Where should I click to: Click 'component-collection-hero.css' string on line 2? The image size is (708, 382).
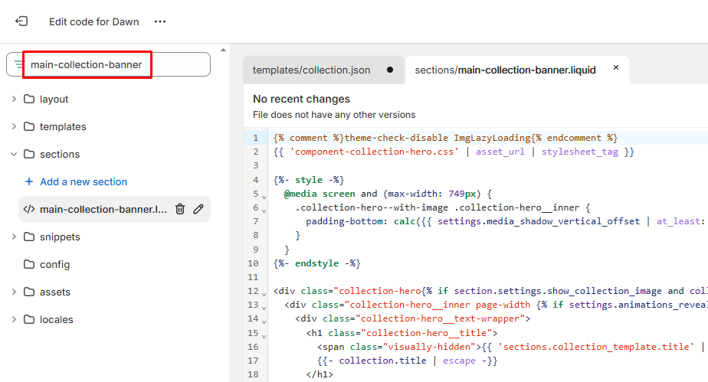pos(375,152)
